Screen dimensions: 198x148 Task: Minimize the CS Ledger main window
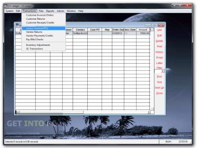coord(174,5)
